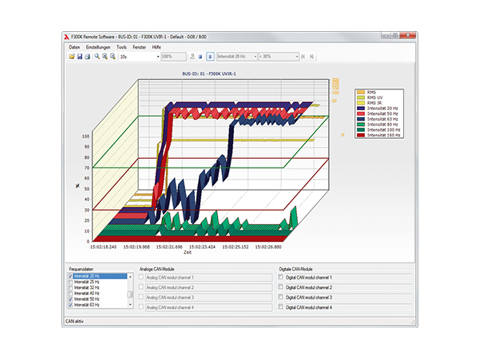Open the Fenster menu
Image resolution: width=479 pixels, height=359 pixels.
coord(140,48)
